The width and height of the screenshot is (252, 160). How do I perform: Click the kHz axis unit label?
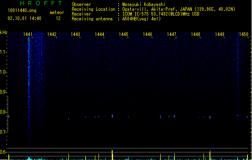4,32
